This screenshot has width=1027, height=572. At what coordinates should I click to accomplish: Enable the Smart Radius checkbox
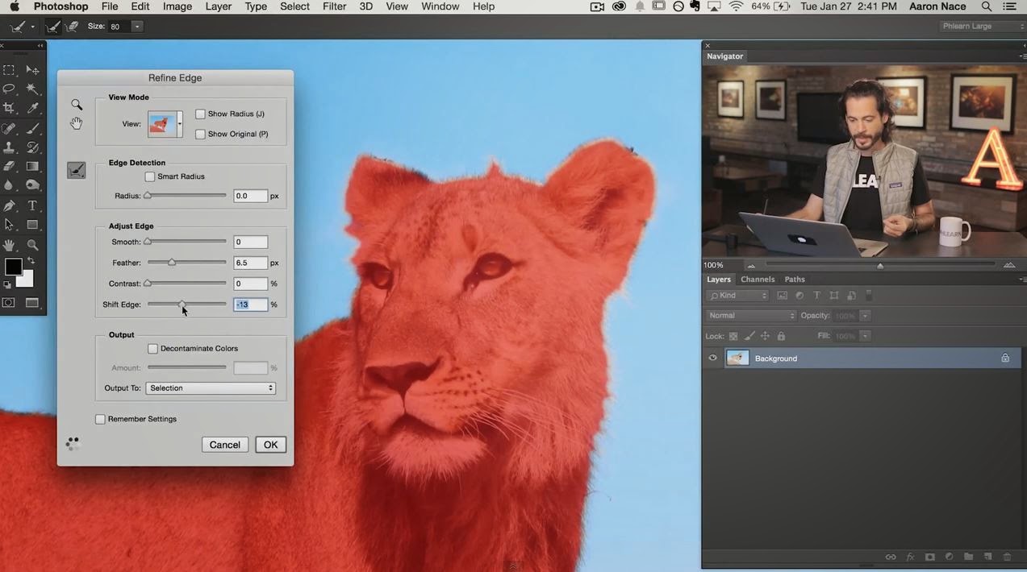[150, 176]
